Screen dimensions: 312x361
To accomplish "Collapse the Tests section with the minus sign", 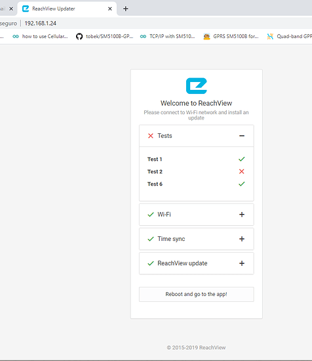I will (x=242, y=136).
